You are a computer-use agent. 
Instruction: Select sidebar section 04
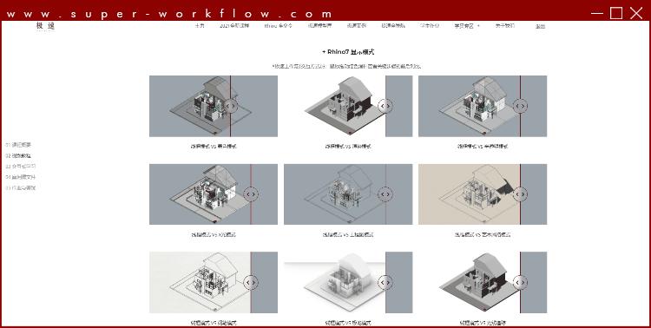tap(21, 177)
